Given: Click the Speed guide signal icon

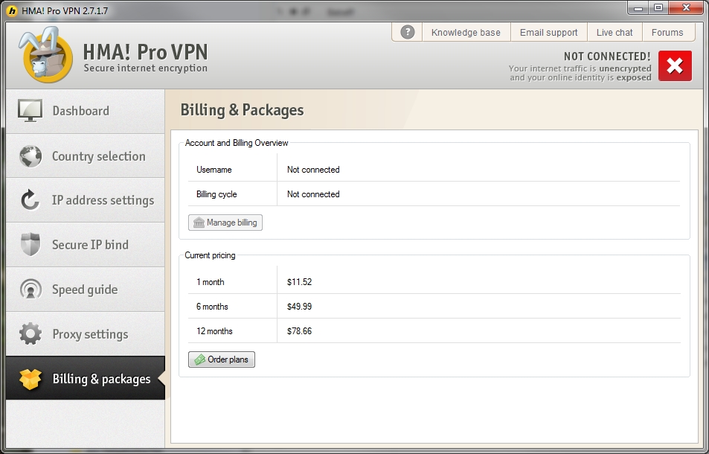Looking at the screenshot, I should (x=31, y=289).
